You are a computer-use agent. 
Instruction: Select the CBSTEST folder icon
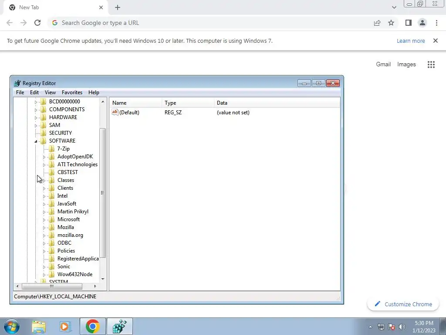click(x=51, y=172)
